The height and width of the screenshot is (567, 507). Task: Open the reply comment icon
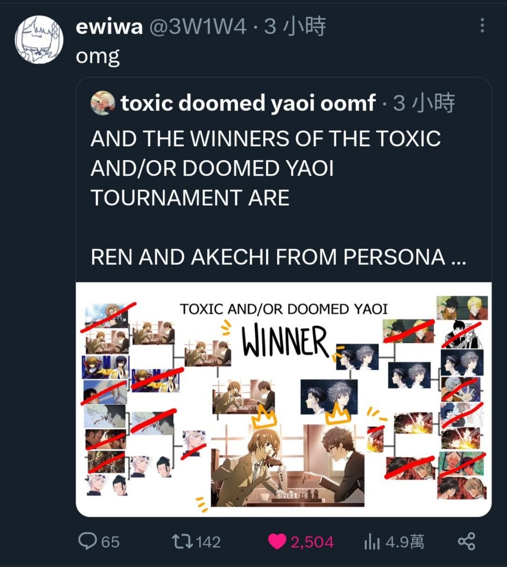pos(87,542)
